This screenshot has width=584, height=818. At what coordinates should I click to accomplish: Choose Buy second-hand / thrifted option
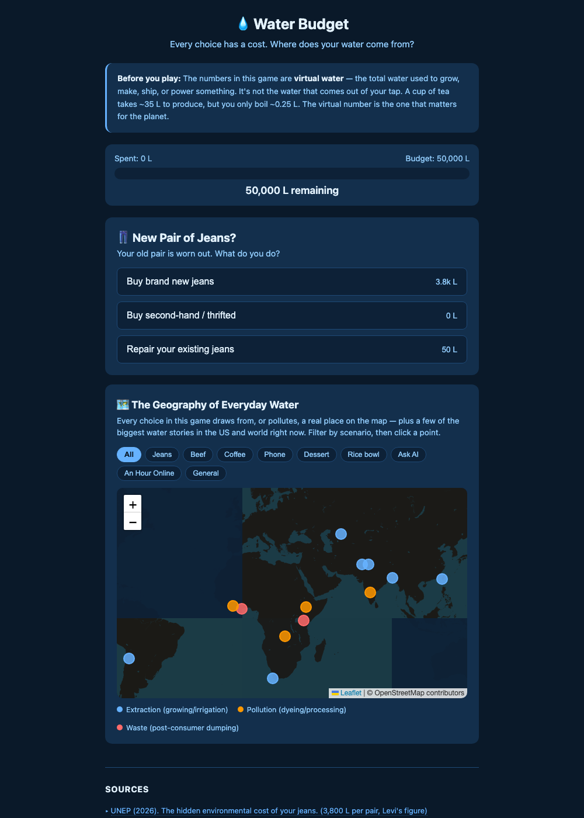pos(292,316)
